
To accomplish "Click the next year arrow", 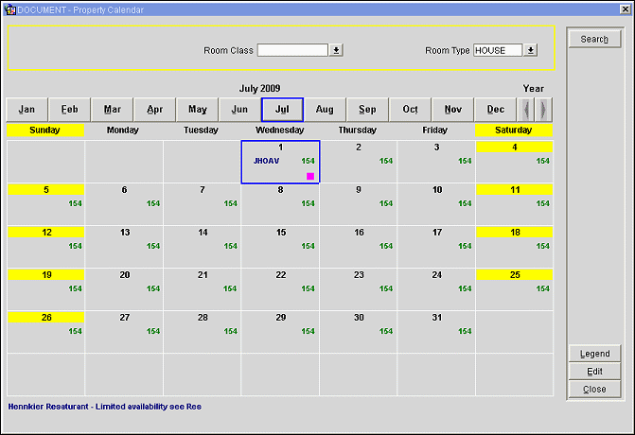I will [x=543, y=110].
